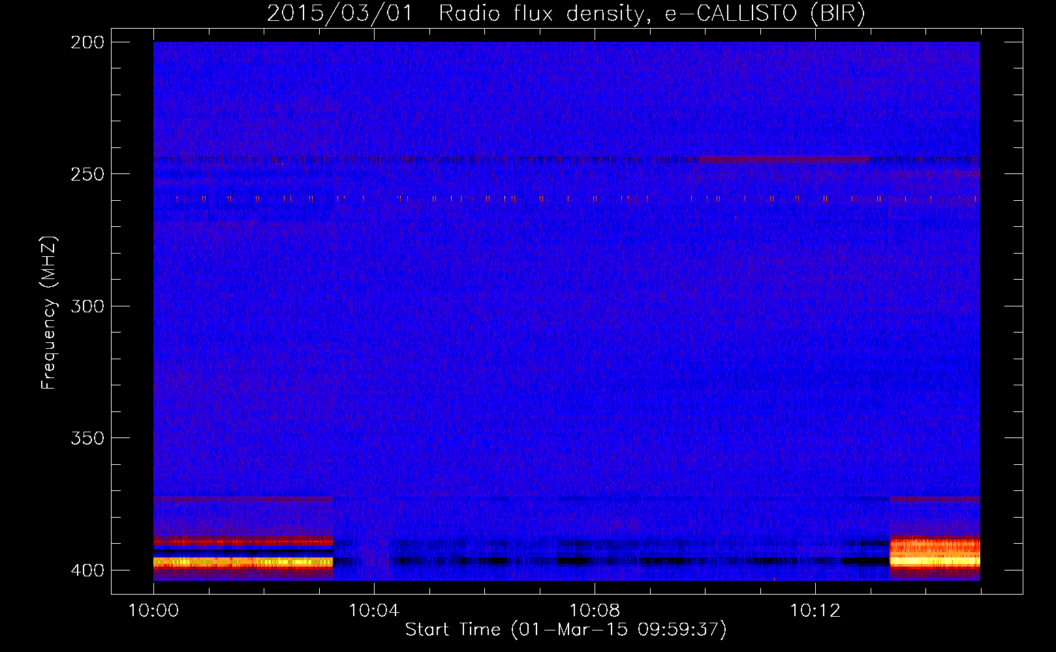Screen dimensions: 1056x652
Task: Click the 10:12 time tick label
Action: pyautogui.click(x=815, y=610)
